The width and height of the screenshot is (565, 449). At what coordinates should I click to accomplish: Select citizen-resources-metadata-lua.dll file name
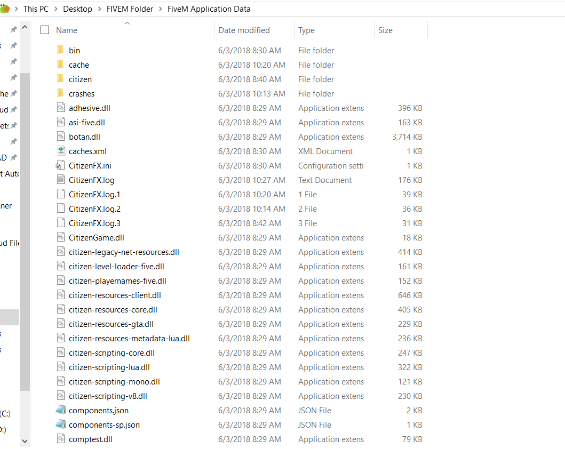(x=129, y=339)
